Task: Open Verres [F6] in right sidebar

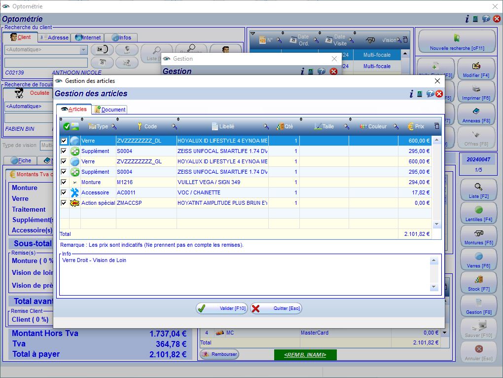Action: coord(479,260)
